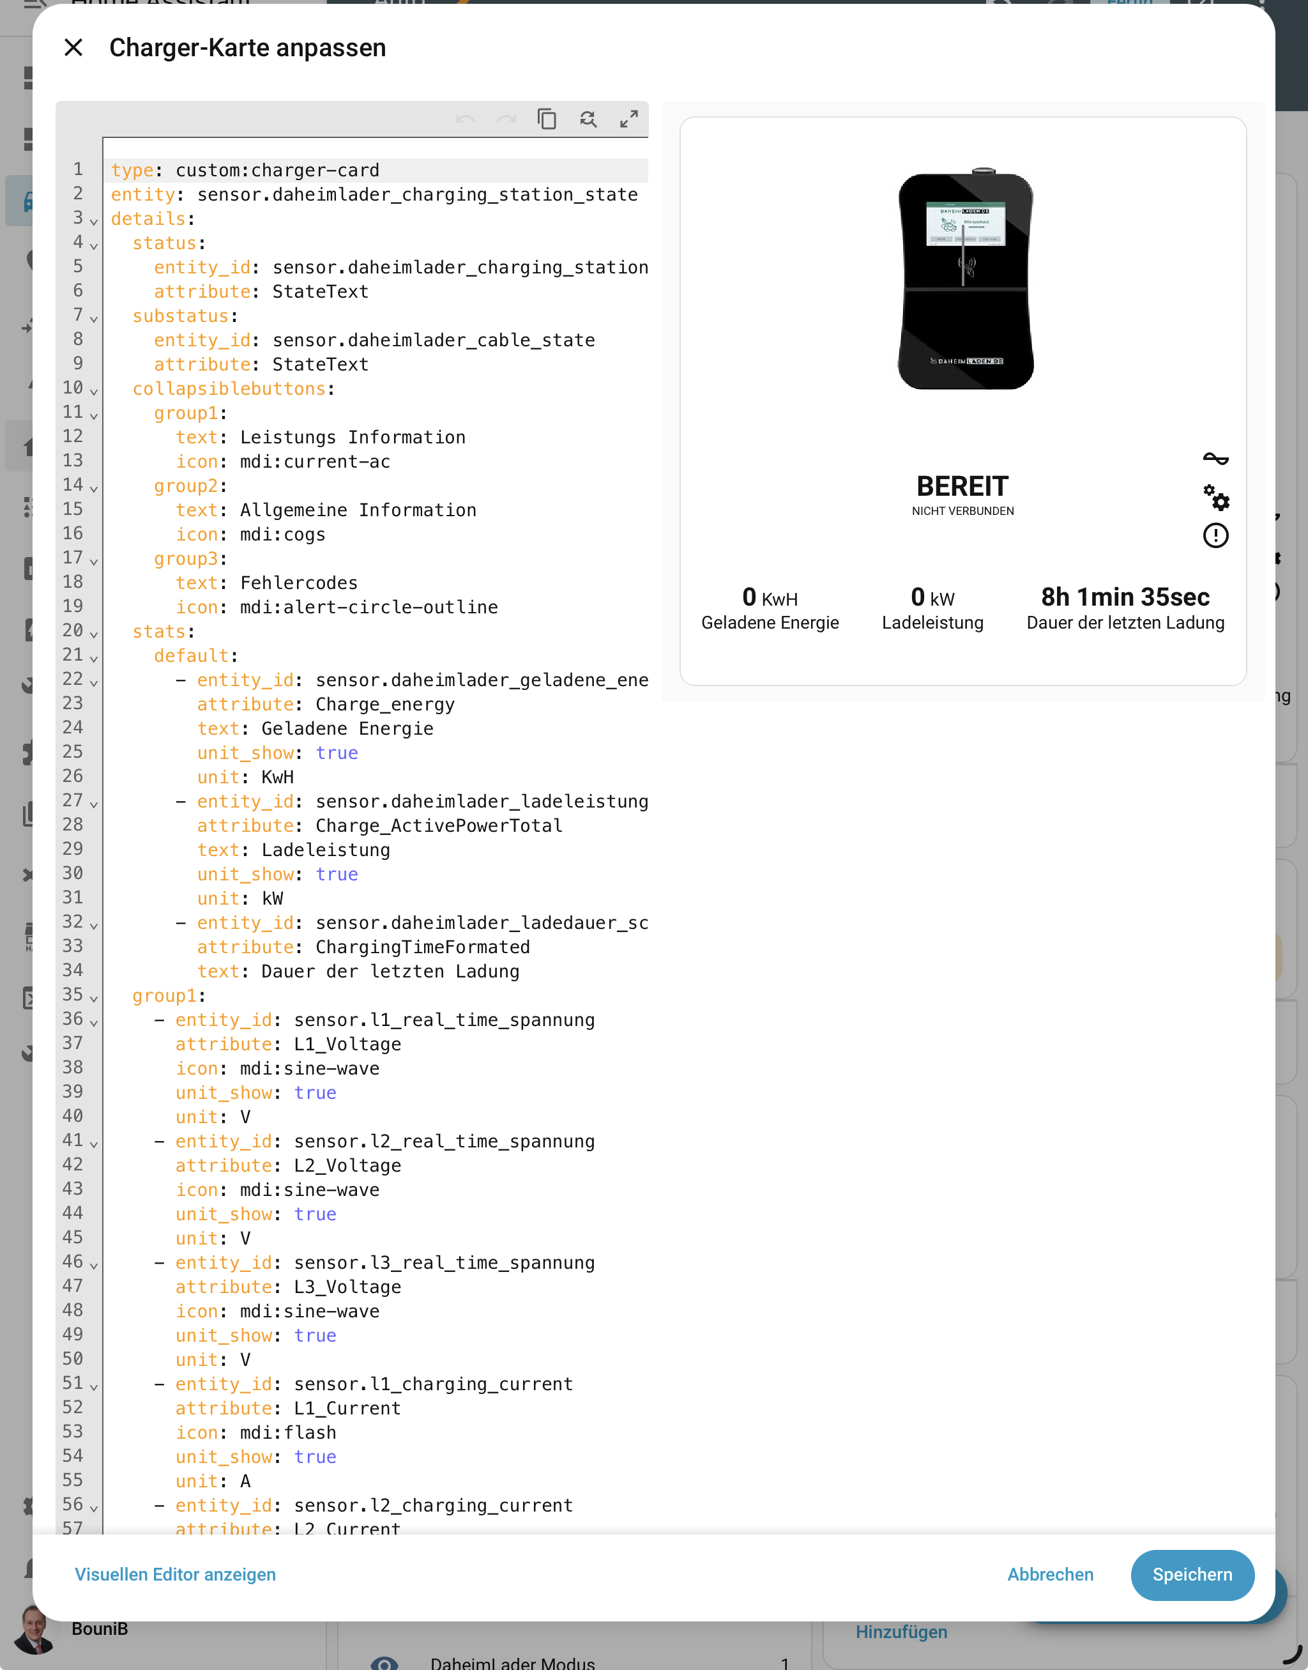Screen dimensions: 1308x1670
Task: Save the card with Speichern
Action: (x=1192, y=1574)
